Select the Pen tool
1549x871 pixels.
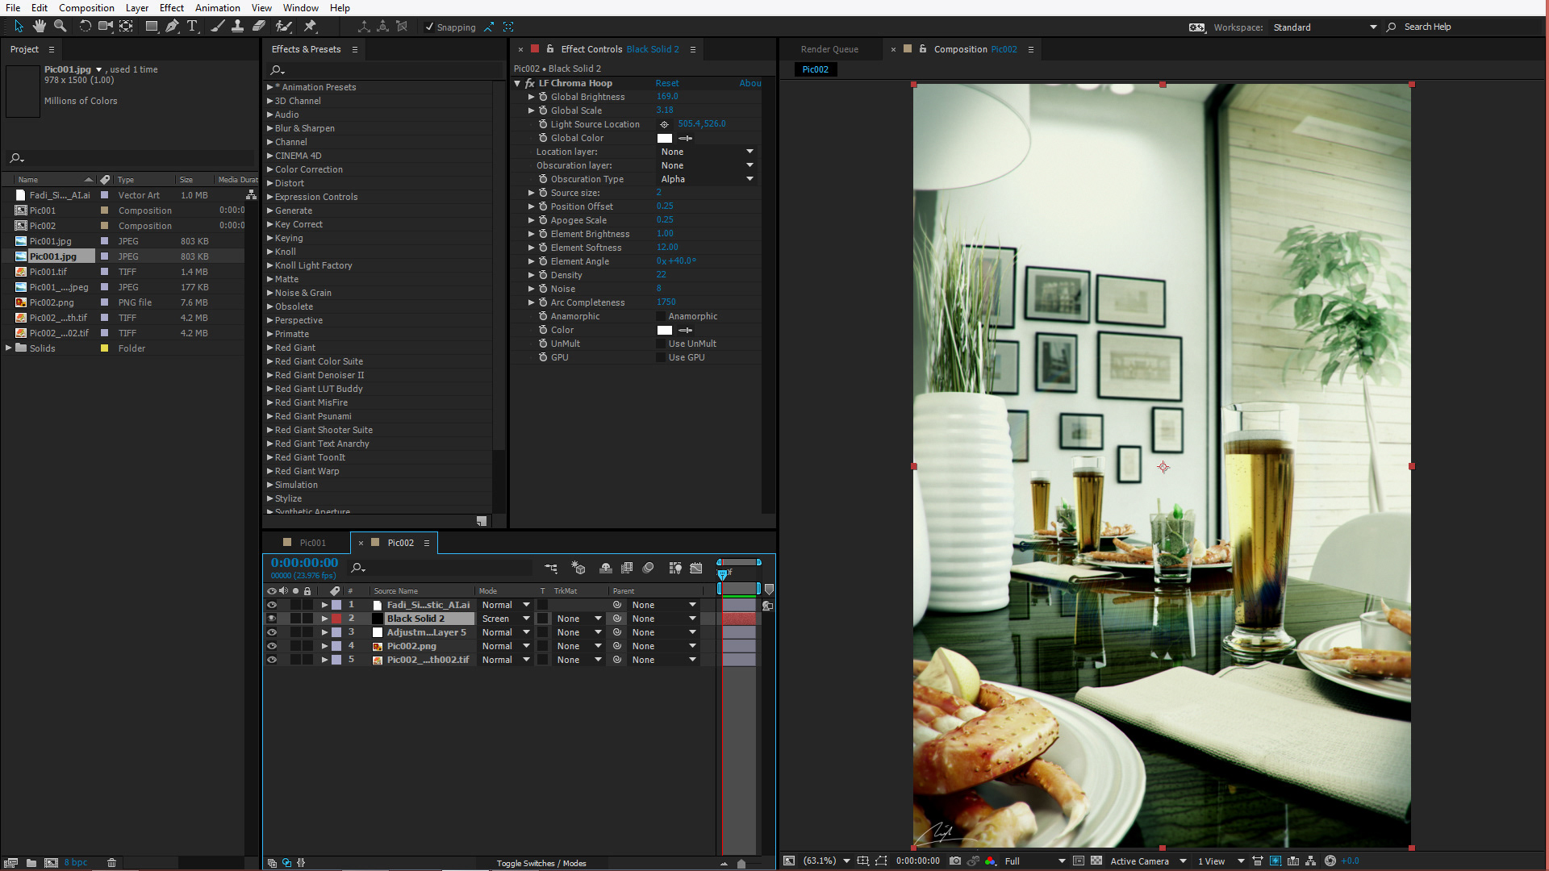(x=172, y=27)
